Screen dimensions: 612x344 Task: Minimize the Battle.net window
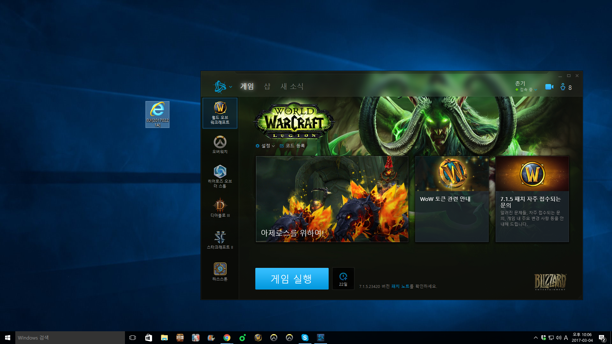coord(560,76)
